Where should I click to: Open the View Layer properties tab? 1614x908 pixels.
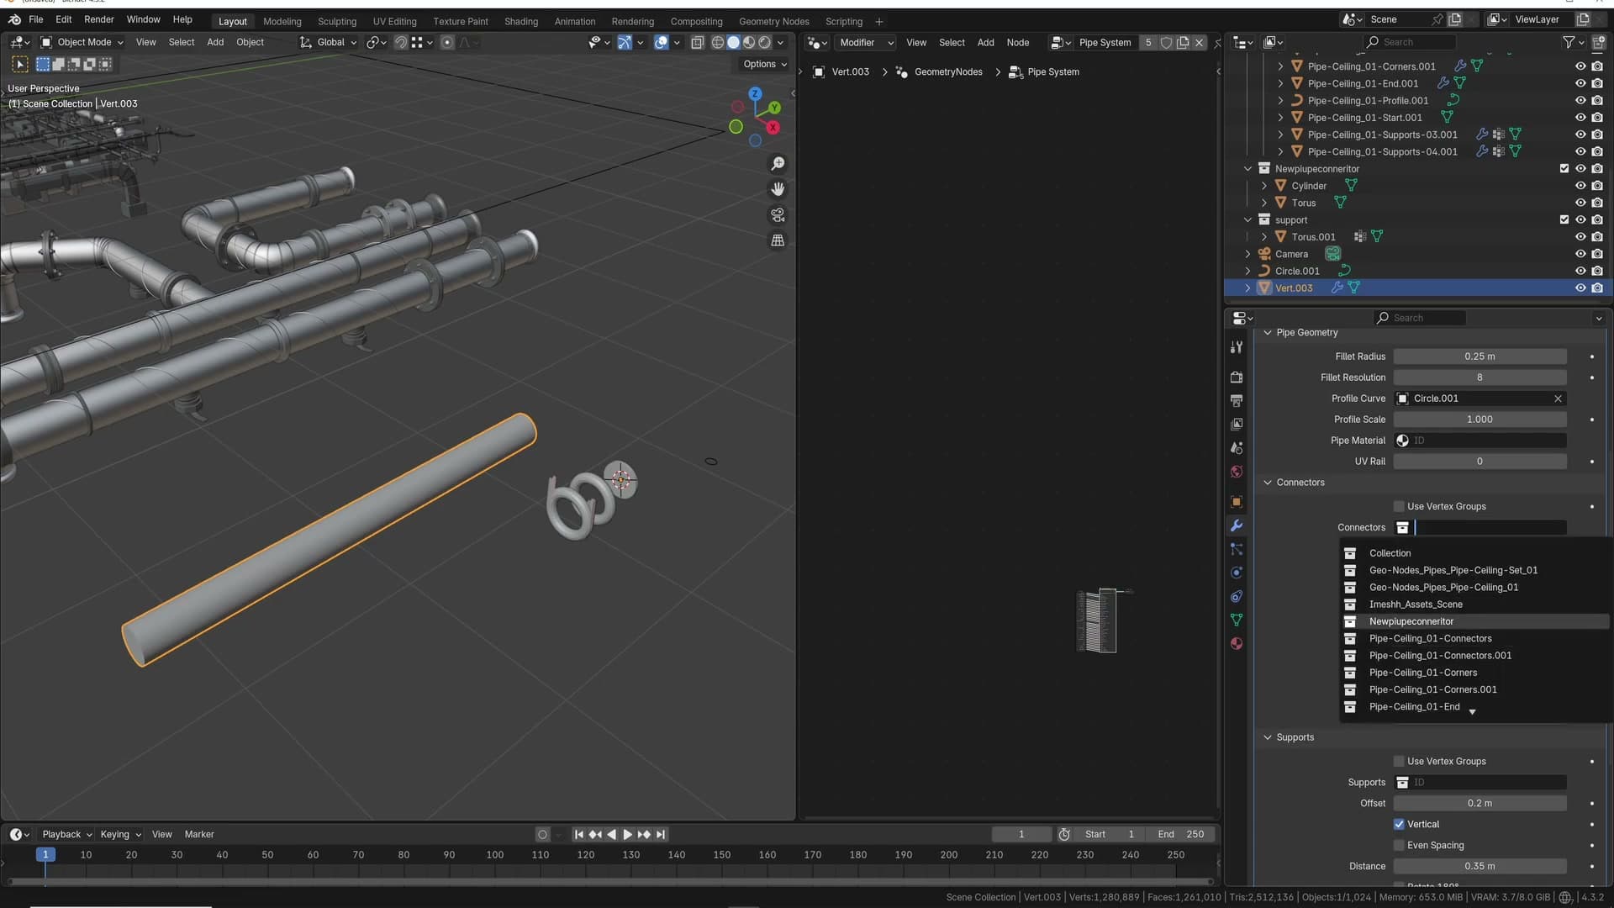coord(1237,425)
